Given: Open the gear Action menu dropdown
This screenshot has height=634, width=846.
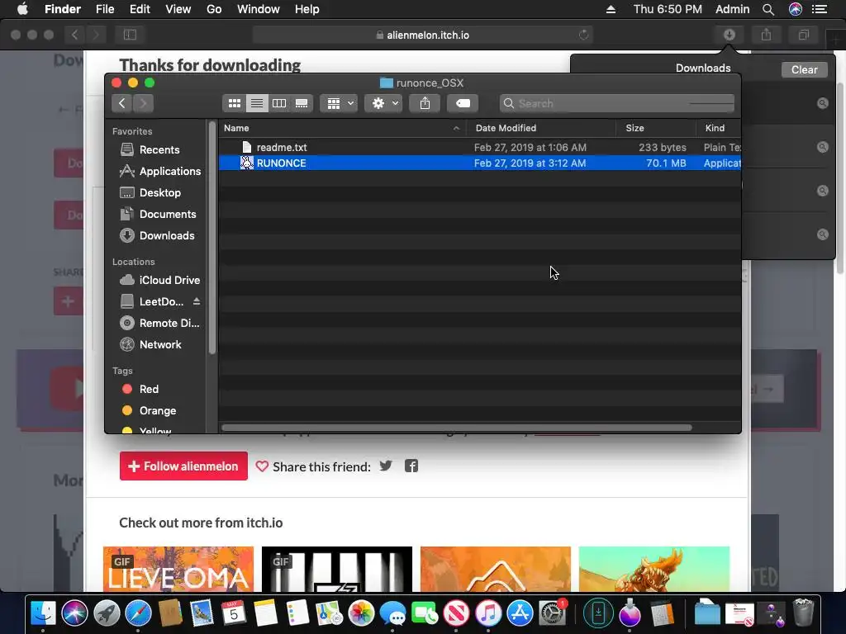Looking at the screenshot, I should [x=383, y=103].
